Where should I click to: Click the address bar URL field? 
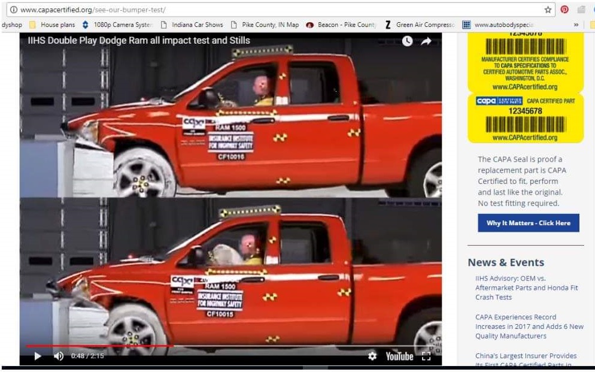[281, 10]
